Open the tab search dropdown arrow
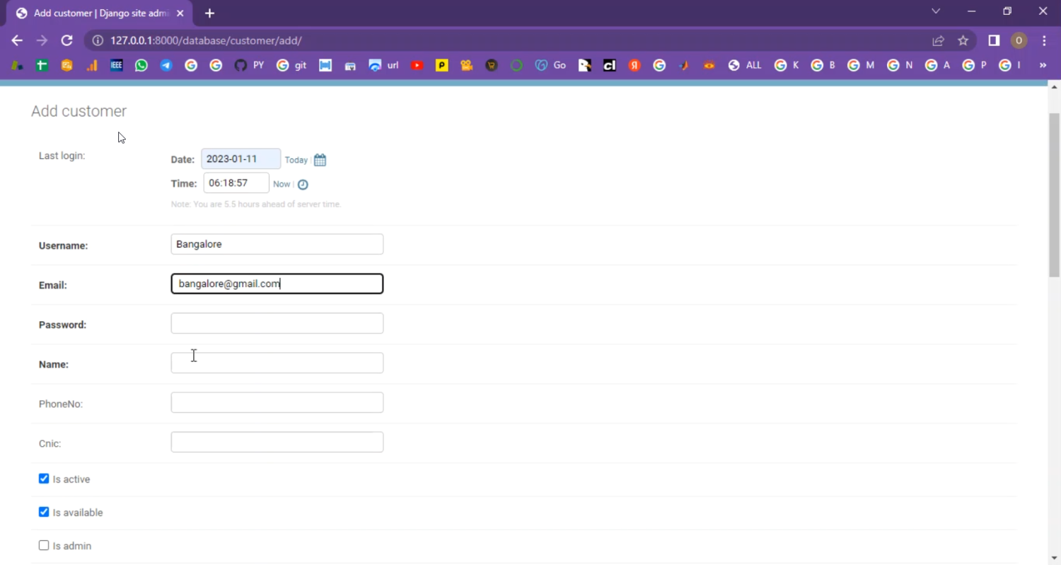The image size is (1061, 565). (x=936, y=11)
